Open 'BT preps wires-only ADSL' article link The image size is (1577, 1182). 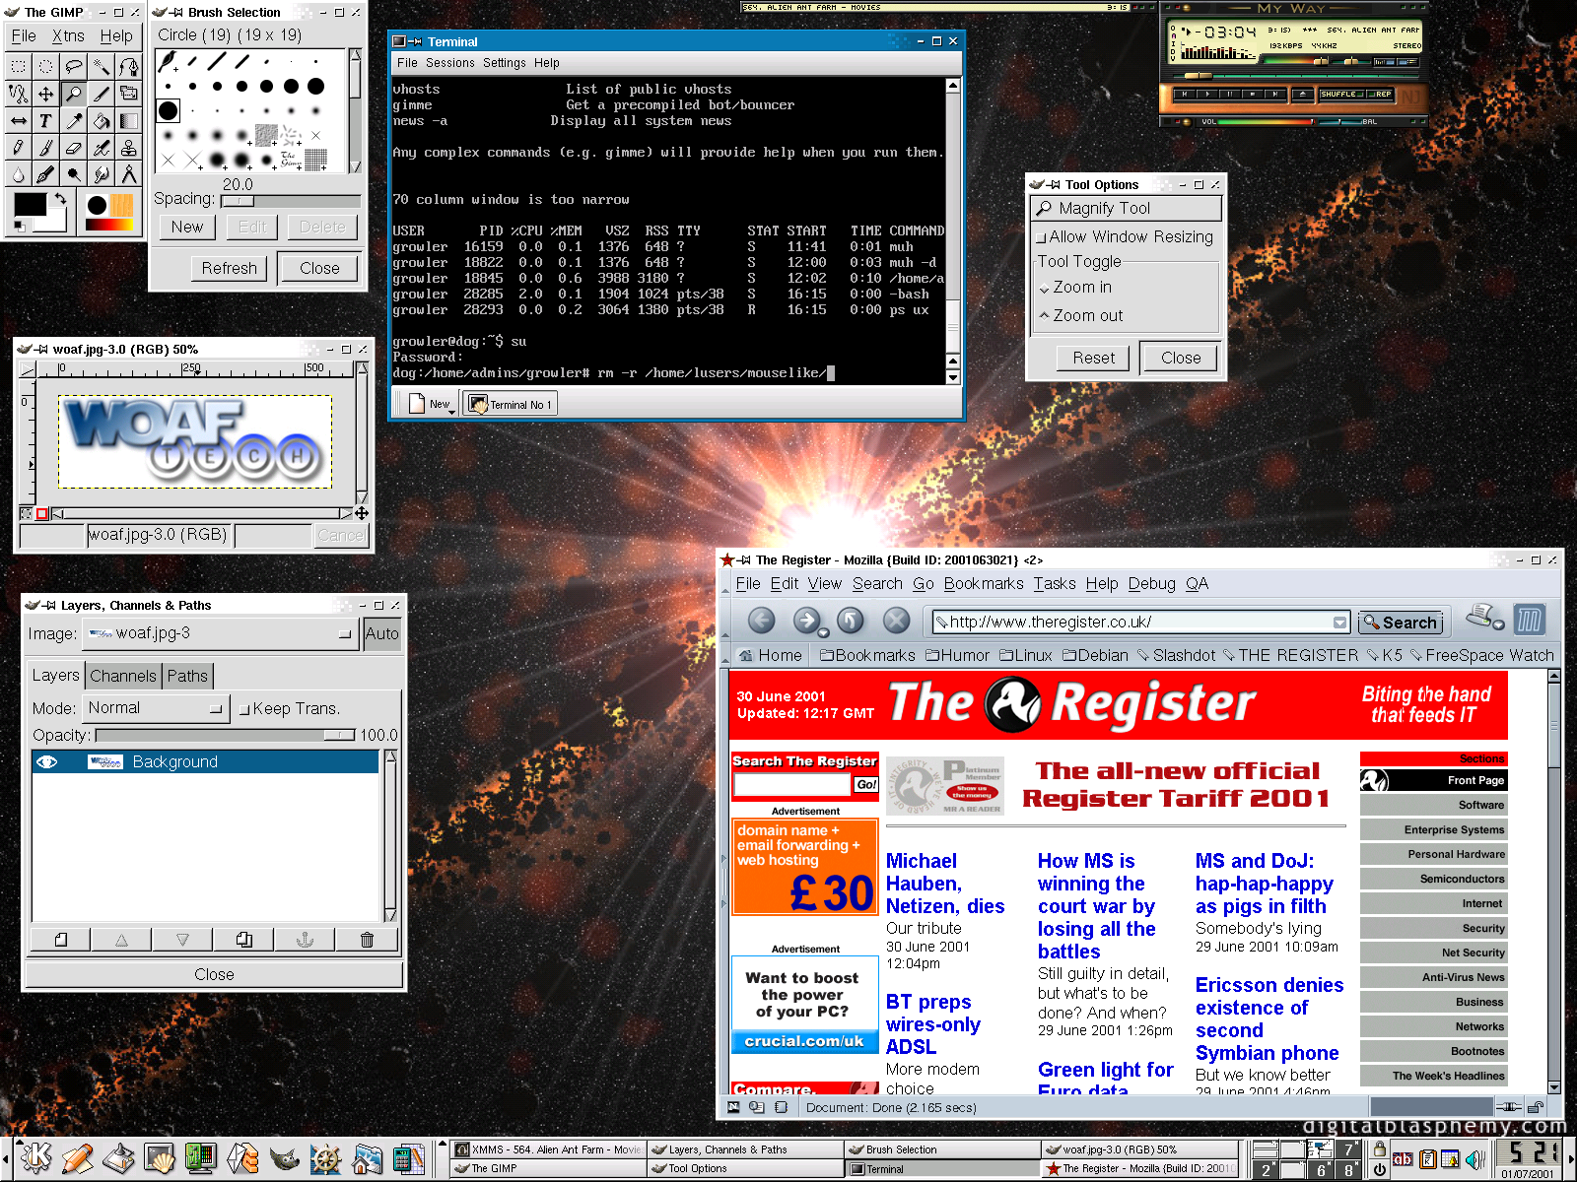click(x=932, y=1024)
